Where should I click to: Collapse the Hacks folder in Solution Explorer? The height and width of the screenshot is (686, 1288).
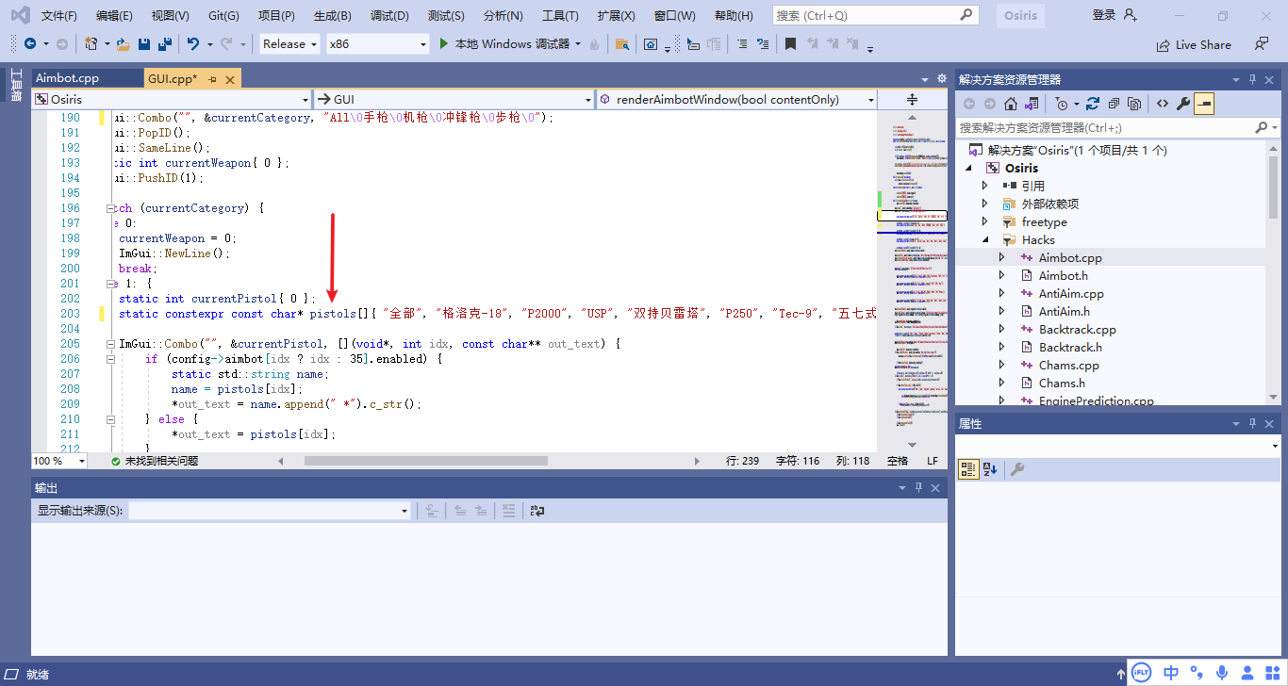[x=985, y=239]
